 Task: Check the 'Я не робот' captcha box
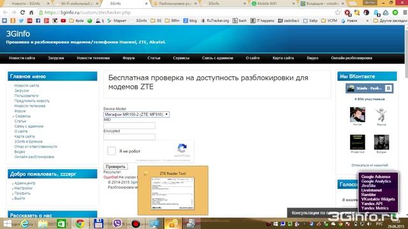[x=112, y=151]
